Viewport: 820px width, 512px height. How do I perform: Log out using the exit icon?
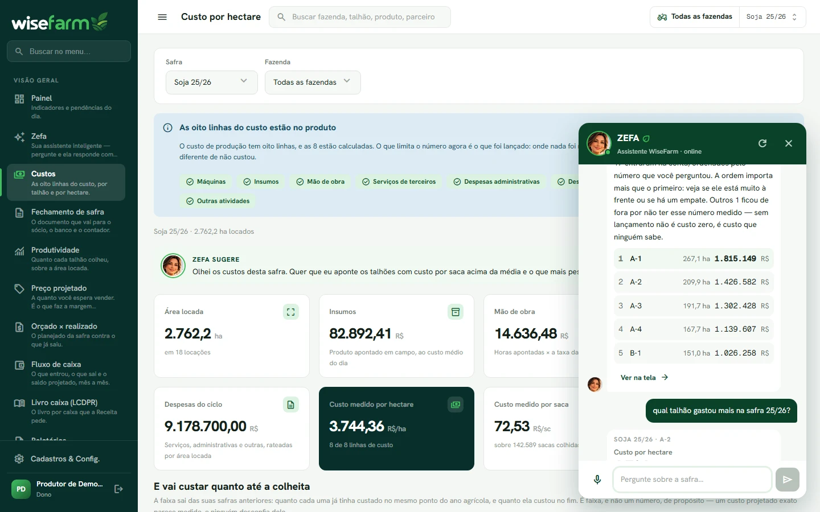[x=119, y=489]
